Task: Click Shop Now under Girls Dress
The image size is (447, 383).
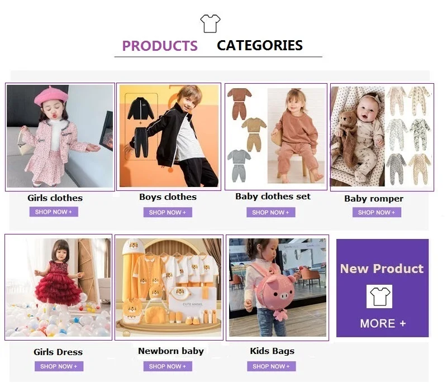Action: (x=59, y=366)
